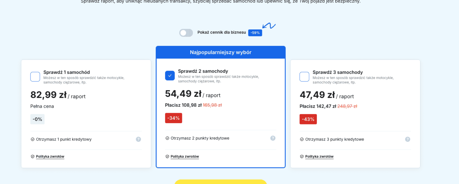Click help icon beside 2 punkty kredytowe
Image resolution: width=459 pixels, height=184 pixels.
(273, 138)
